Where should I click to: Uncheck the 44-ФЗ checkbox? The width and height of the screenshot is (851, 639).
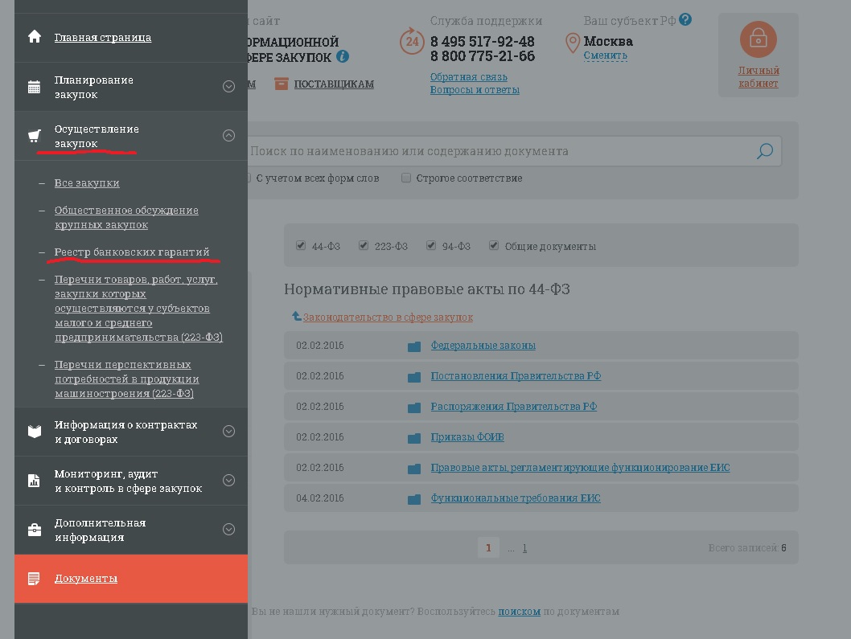pyautogui.click(x=301, y=246)
